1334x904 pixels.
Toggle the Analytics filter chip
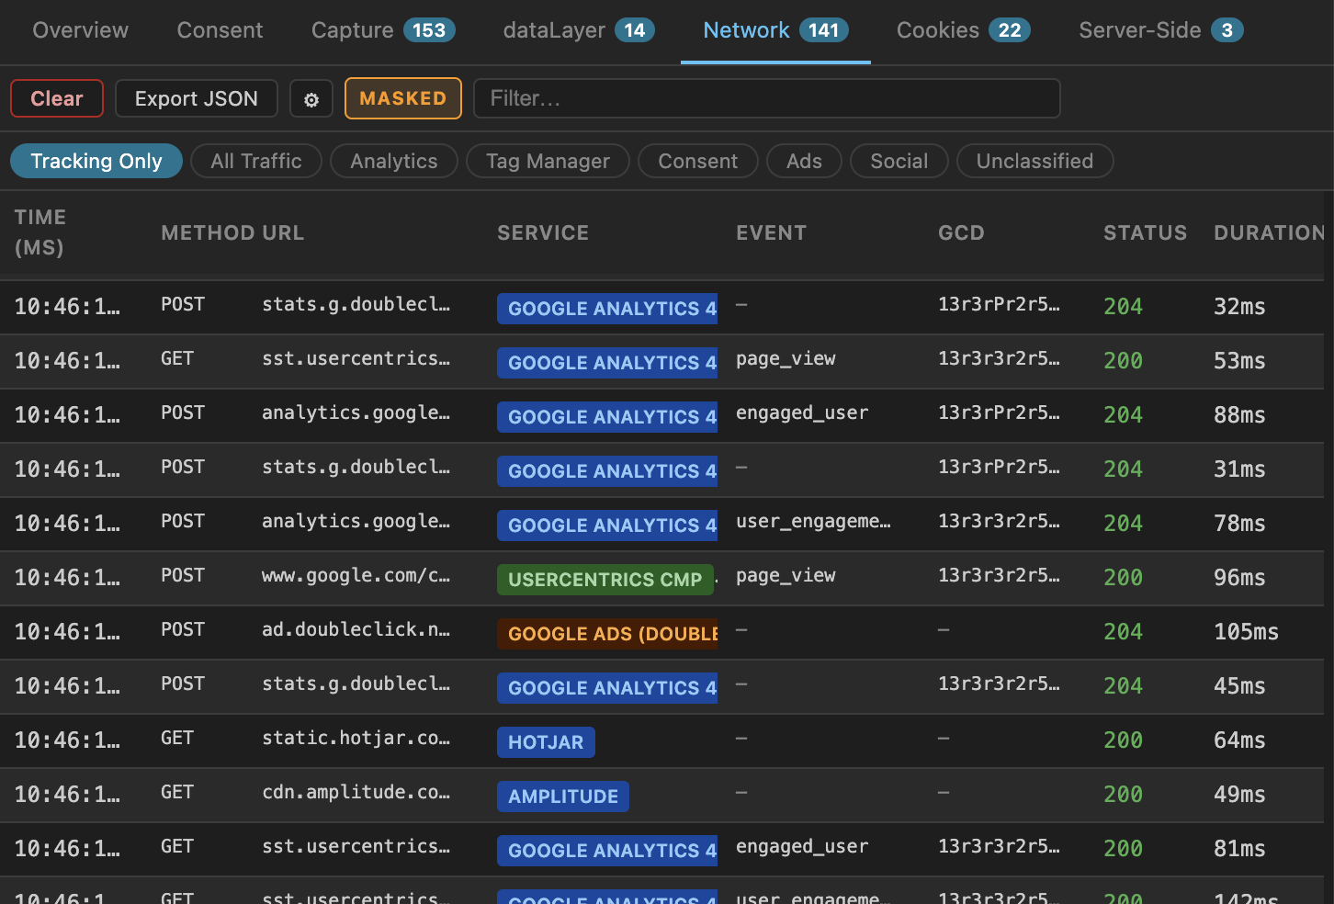[x=394, y=161]
